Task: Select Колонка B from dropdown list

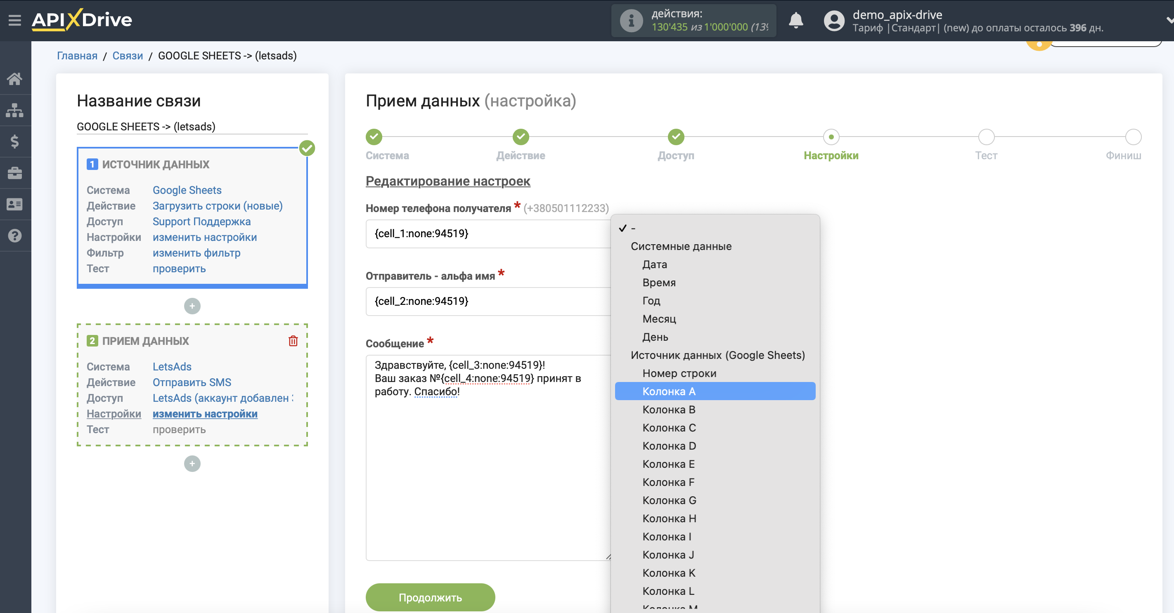Action: 669,409
